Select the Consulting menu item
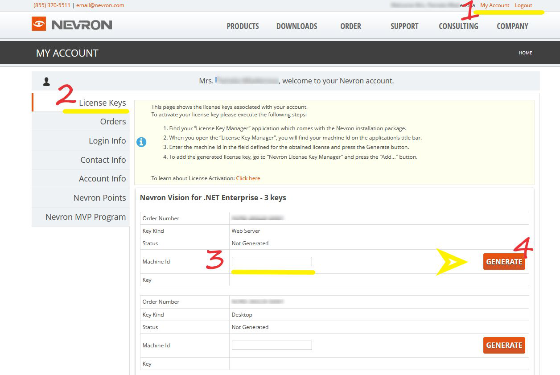The width and height of the screenshot is (560, 375). point(458,26)
